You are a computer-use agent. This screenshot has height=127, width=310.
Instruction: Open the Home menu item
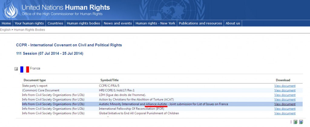click(6, 23)
